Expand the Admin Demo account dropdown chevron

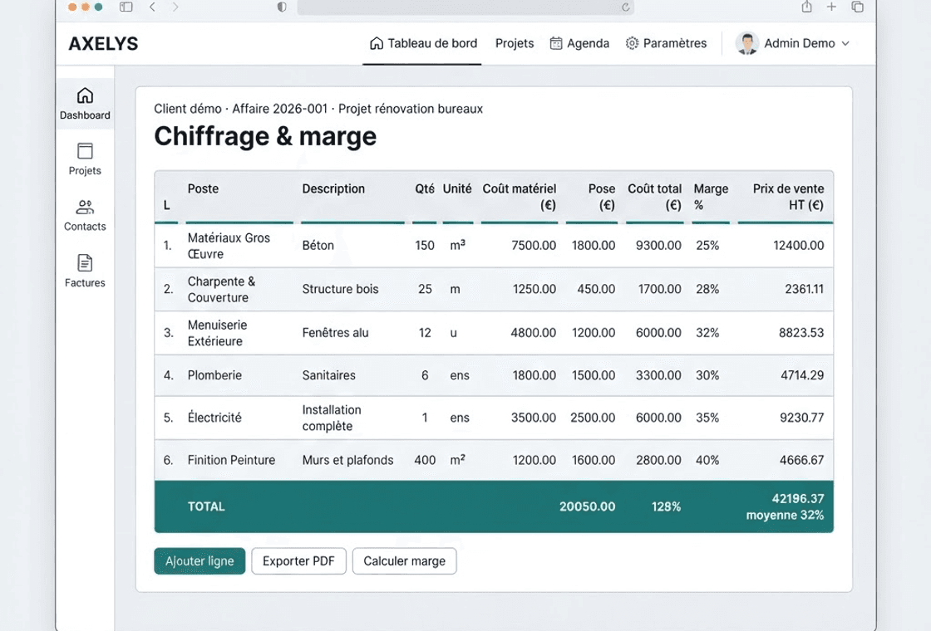845,43
